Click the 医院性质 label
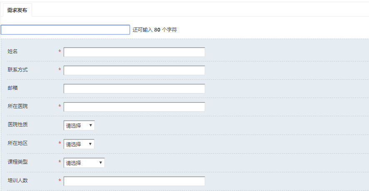Viewport: 369px width, 191px height. [x=17, y=125]
